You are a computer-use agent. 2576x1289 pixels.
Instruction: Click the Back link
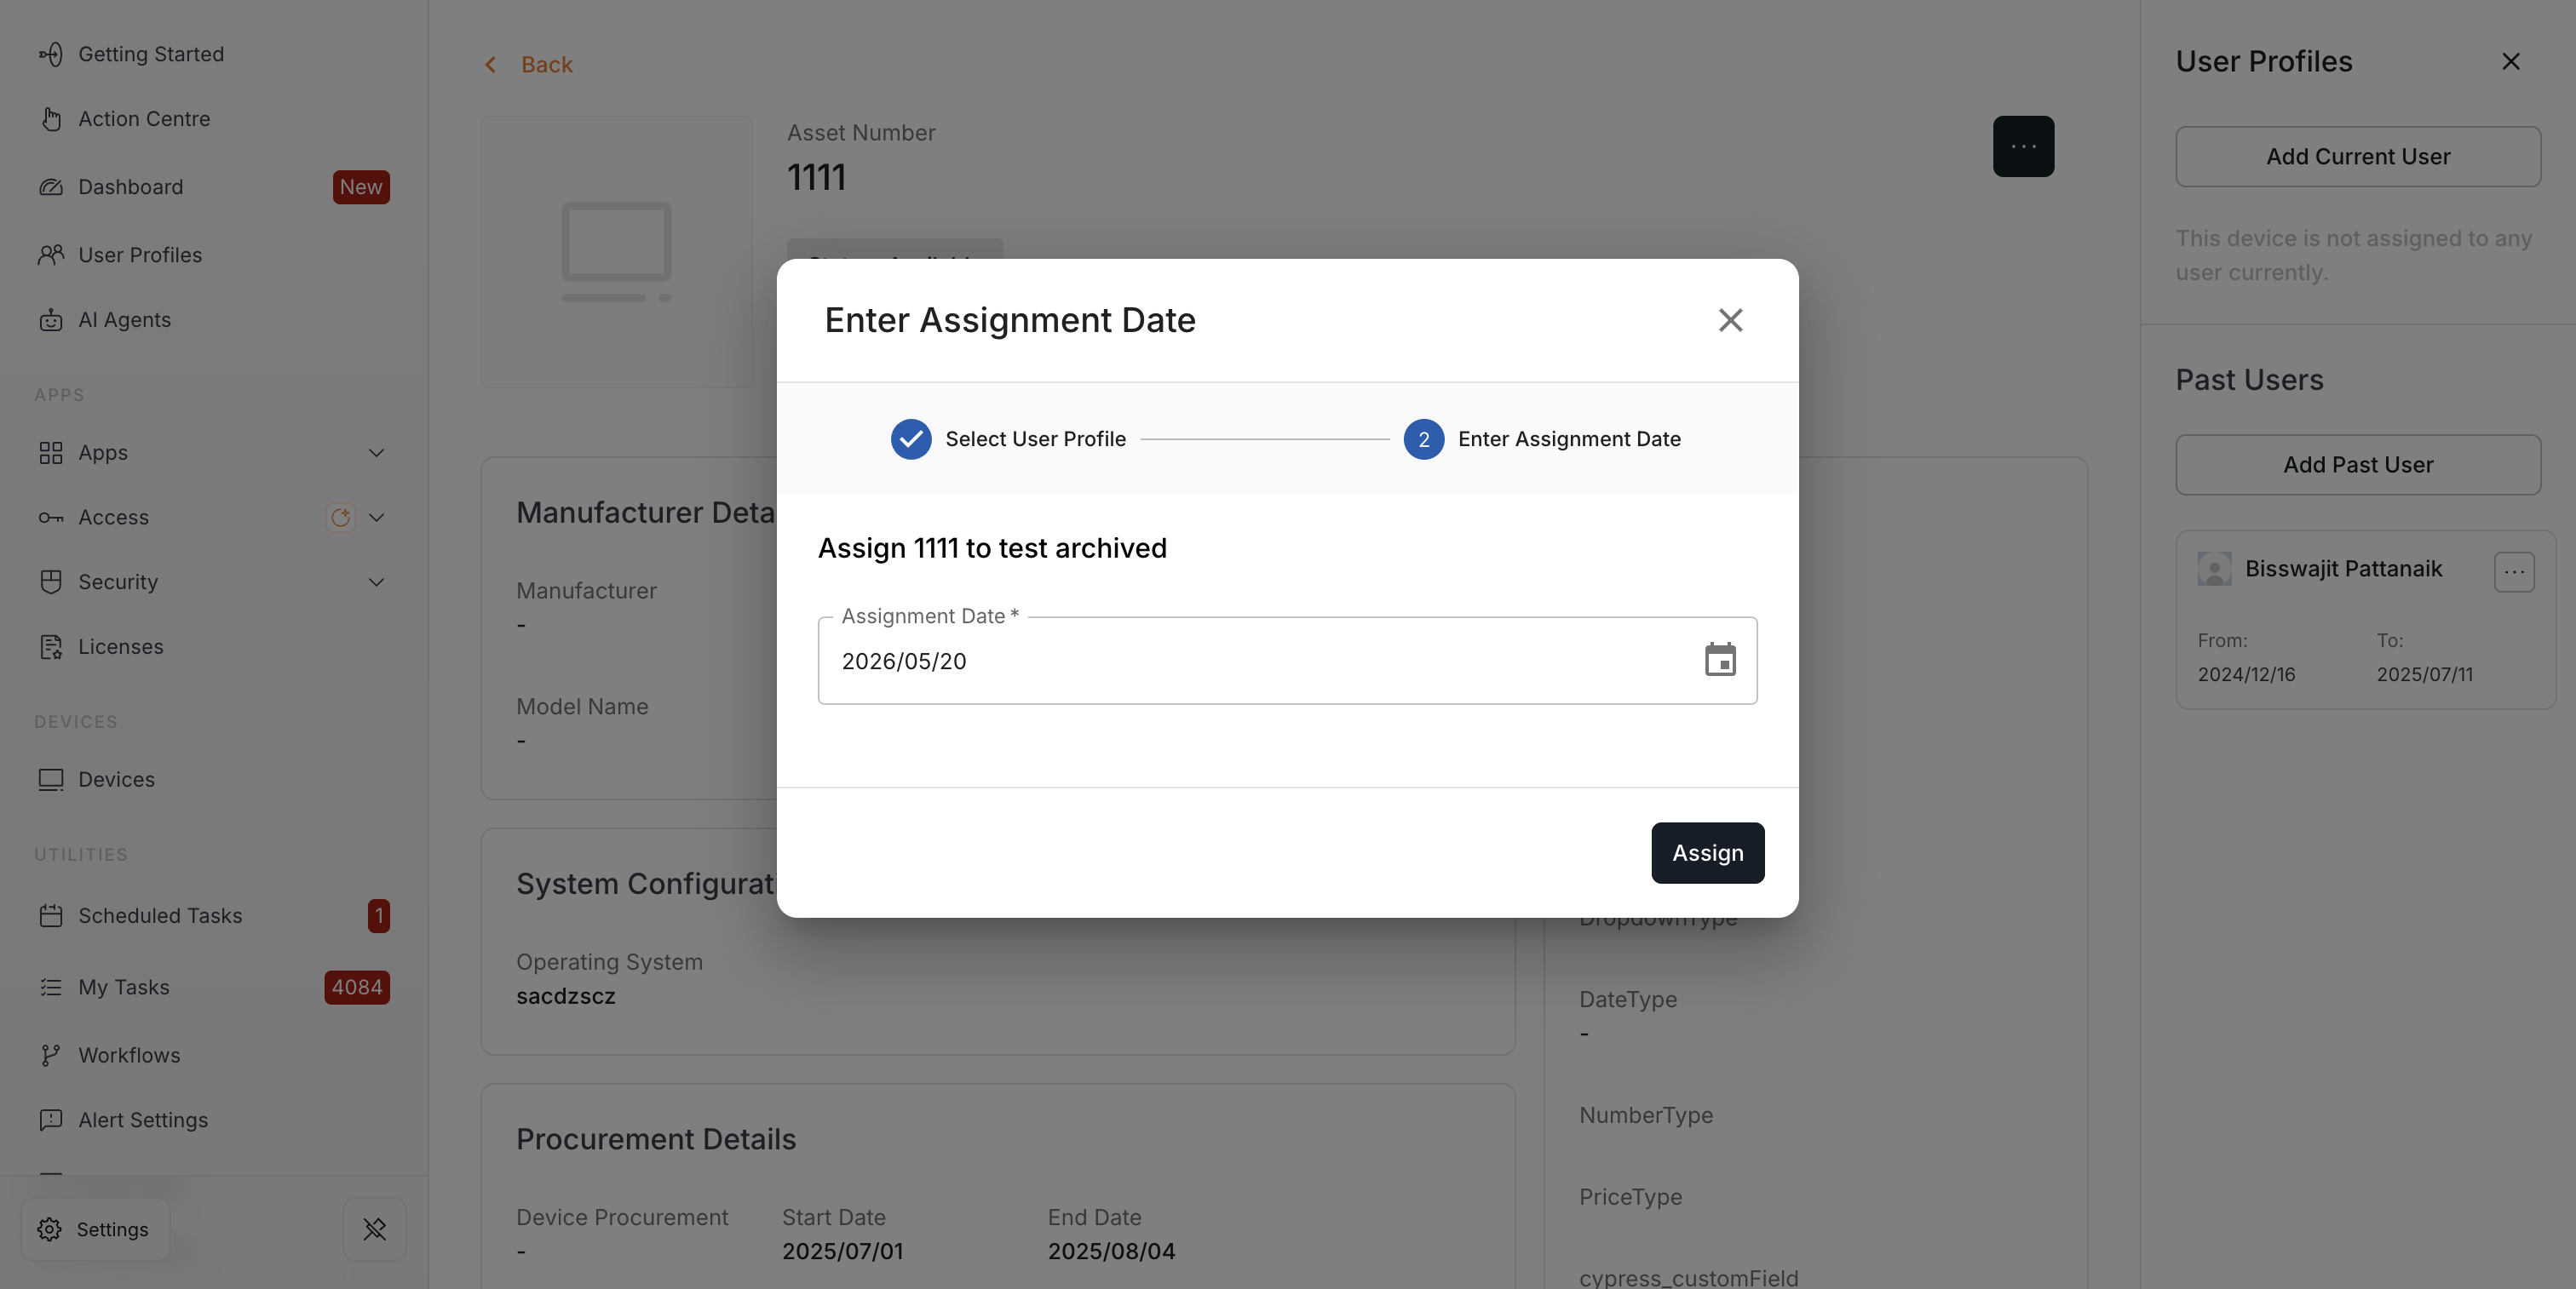coord(546,64)
